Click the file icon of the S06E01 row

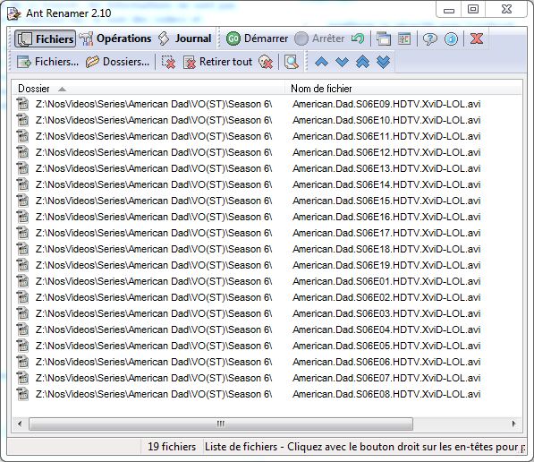tap(23, 281)
